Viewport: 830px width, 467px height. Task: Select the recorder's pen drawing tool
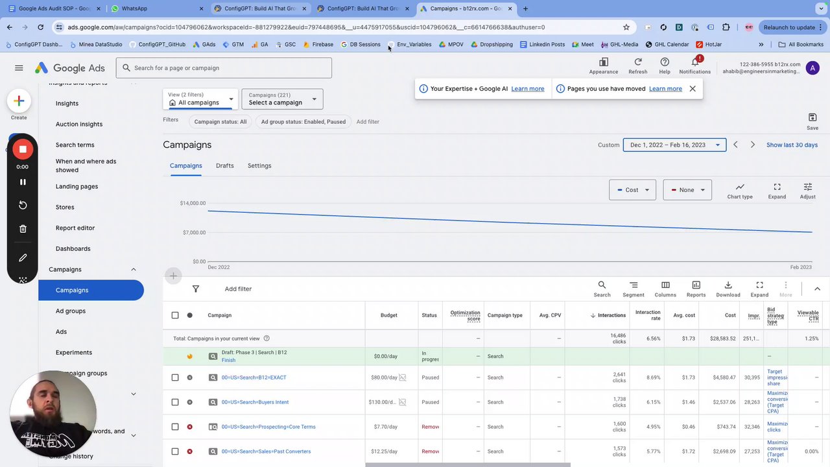(23, 257)
